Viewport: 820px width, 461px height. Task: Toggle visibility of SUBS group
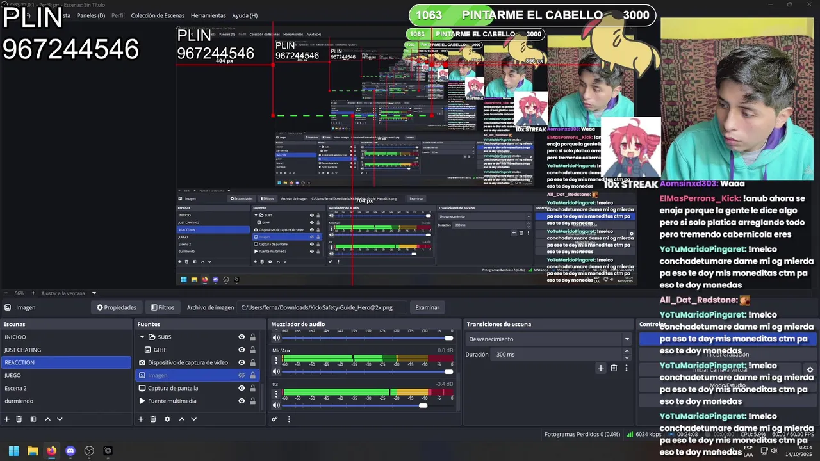coord(242,337)
